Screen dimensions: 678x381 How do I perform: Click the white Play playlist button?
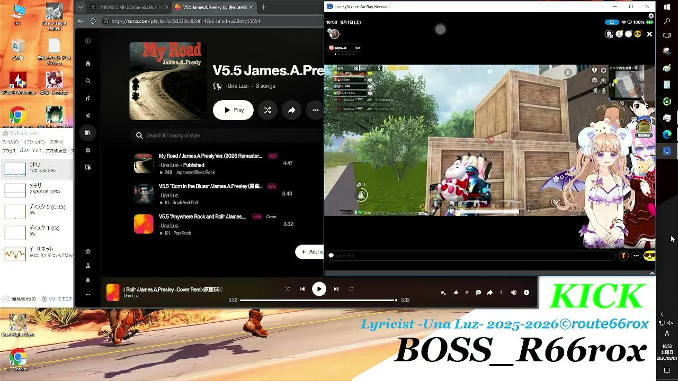click(233, 110)
